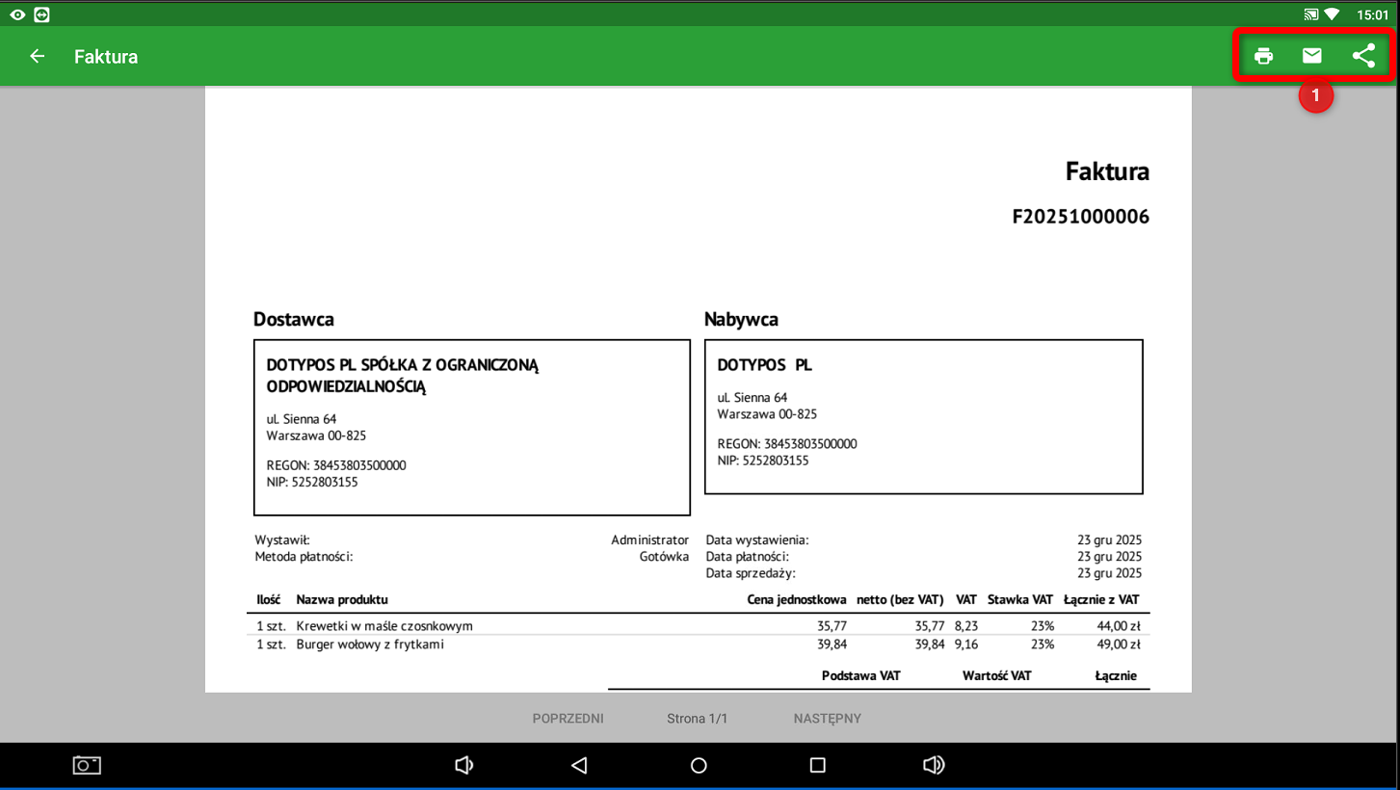Print the invoice using the printer icon
Screen dimensions: 1400x790
click(x=1263, y=56)
